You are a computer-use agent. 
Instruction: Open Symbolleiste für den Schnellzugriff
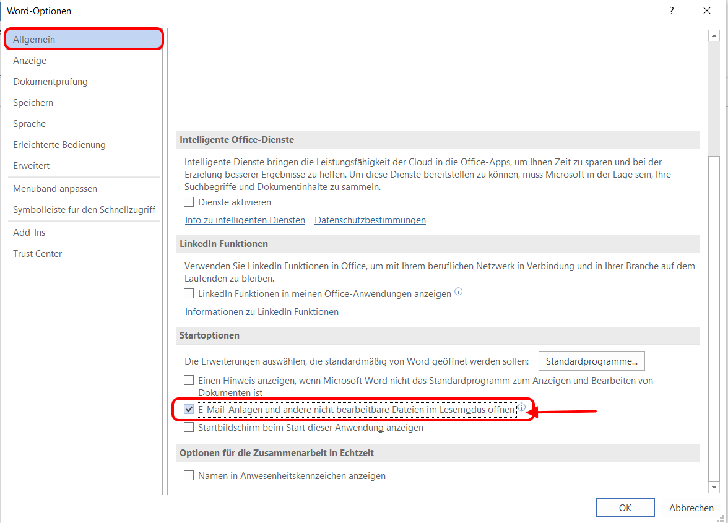pyautogui.click(x=84, y=210)
